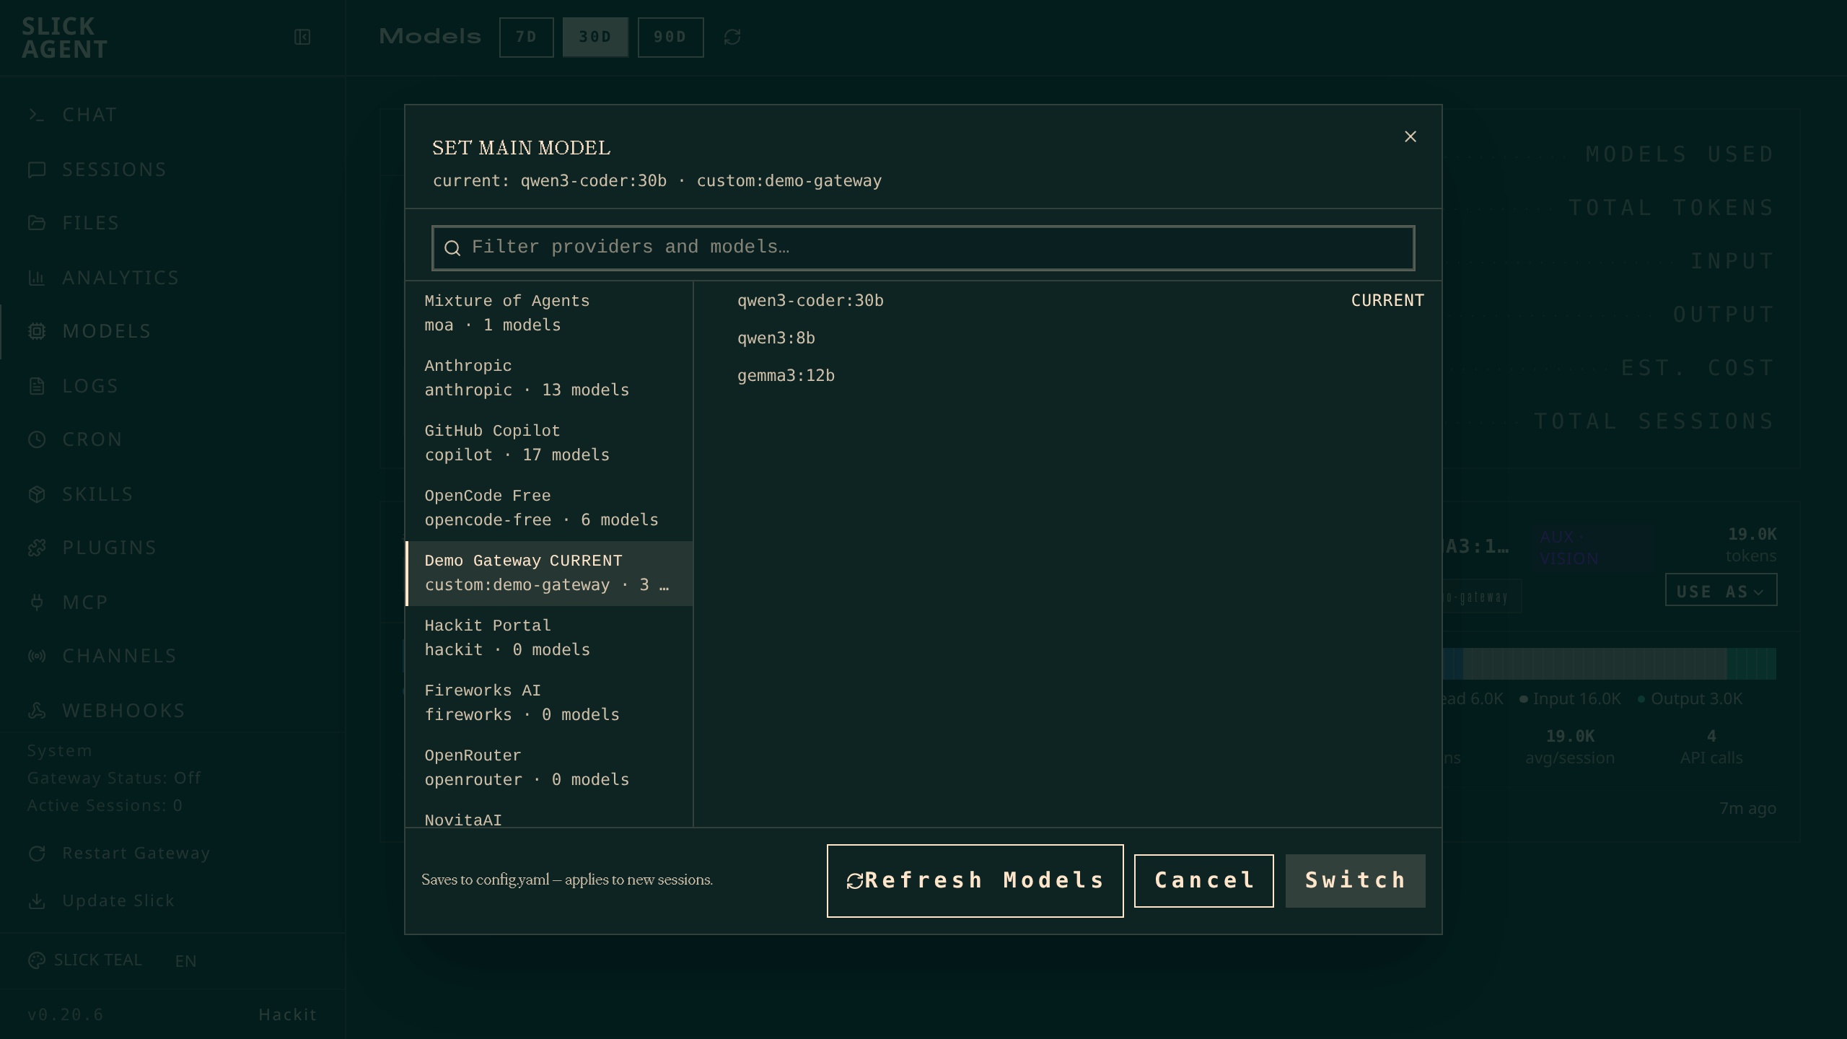Open the USE AS dropdown
Viewport: 1847px width, 1039px height.
(x=1721, y=590)
